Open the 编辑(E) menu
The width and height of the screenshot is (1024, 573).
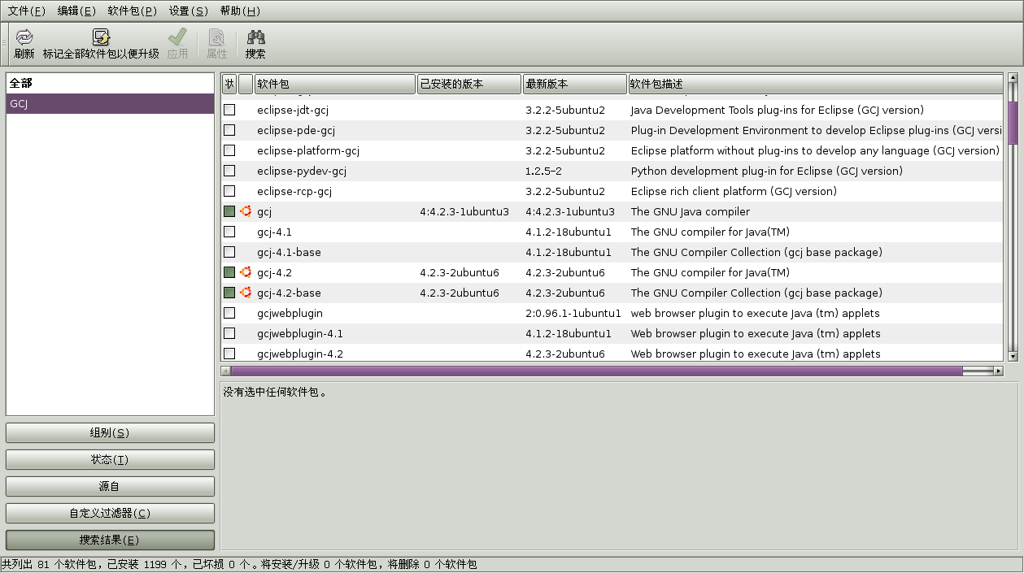point(76,11)
